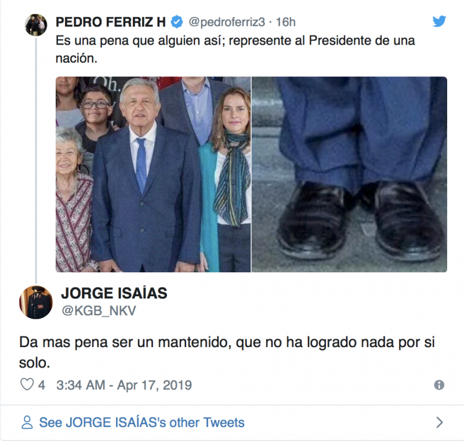Click the person icon in footer
464x441 pixels.
point(27,422)
